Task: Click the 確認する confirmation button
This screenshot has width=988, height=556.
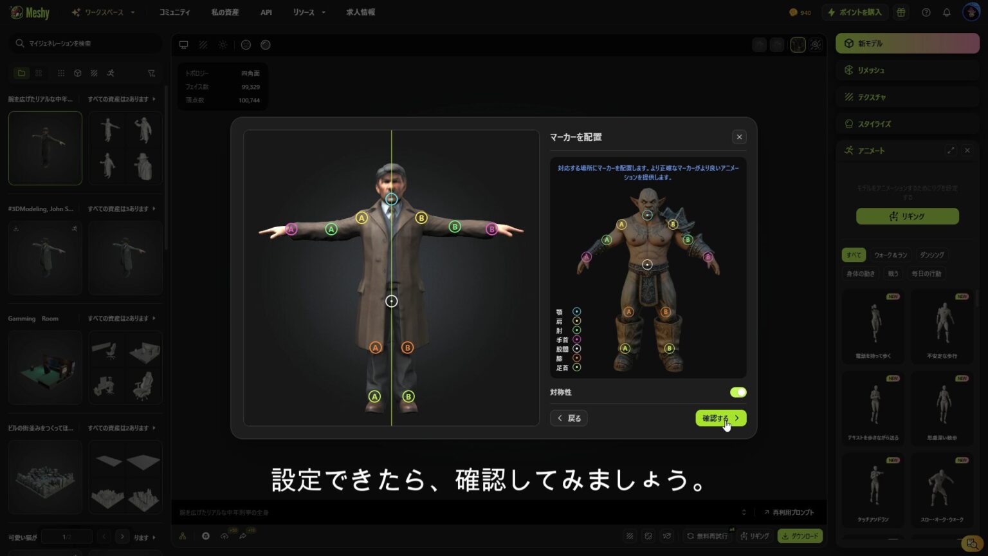Action: click(x=720, y=418)
